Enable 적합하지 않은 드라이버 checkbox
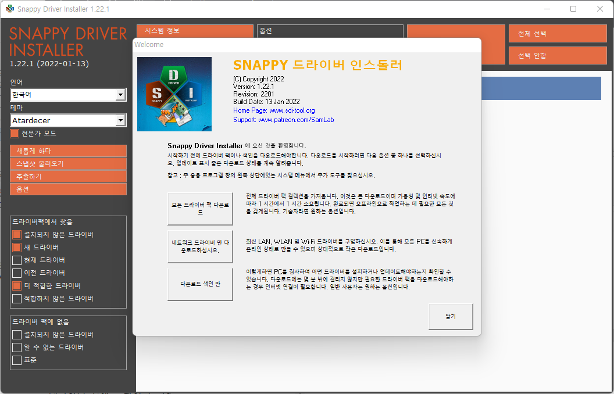614x394 pixels. point(16,299)
